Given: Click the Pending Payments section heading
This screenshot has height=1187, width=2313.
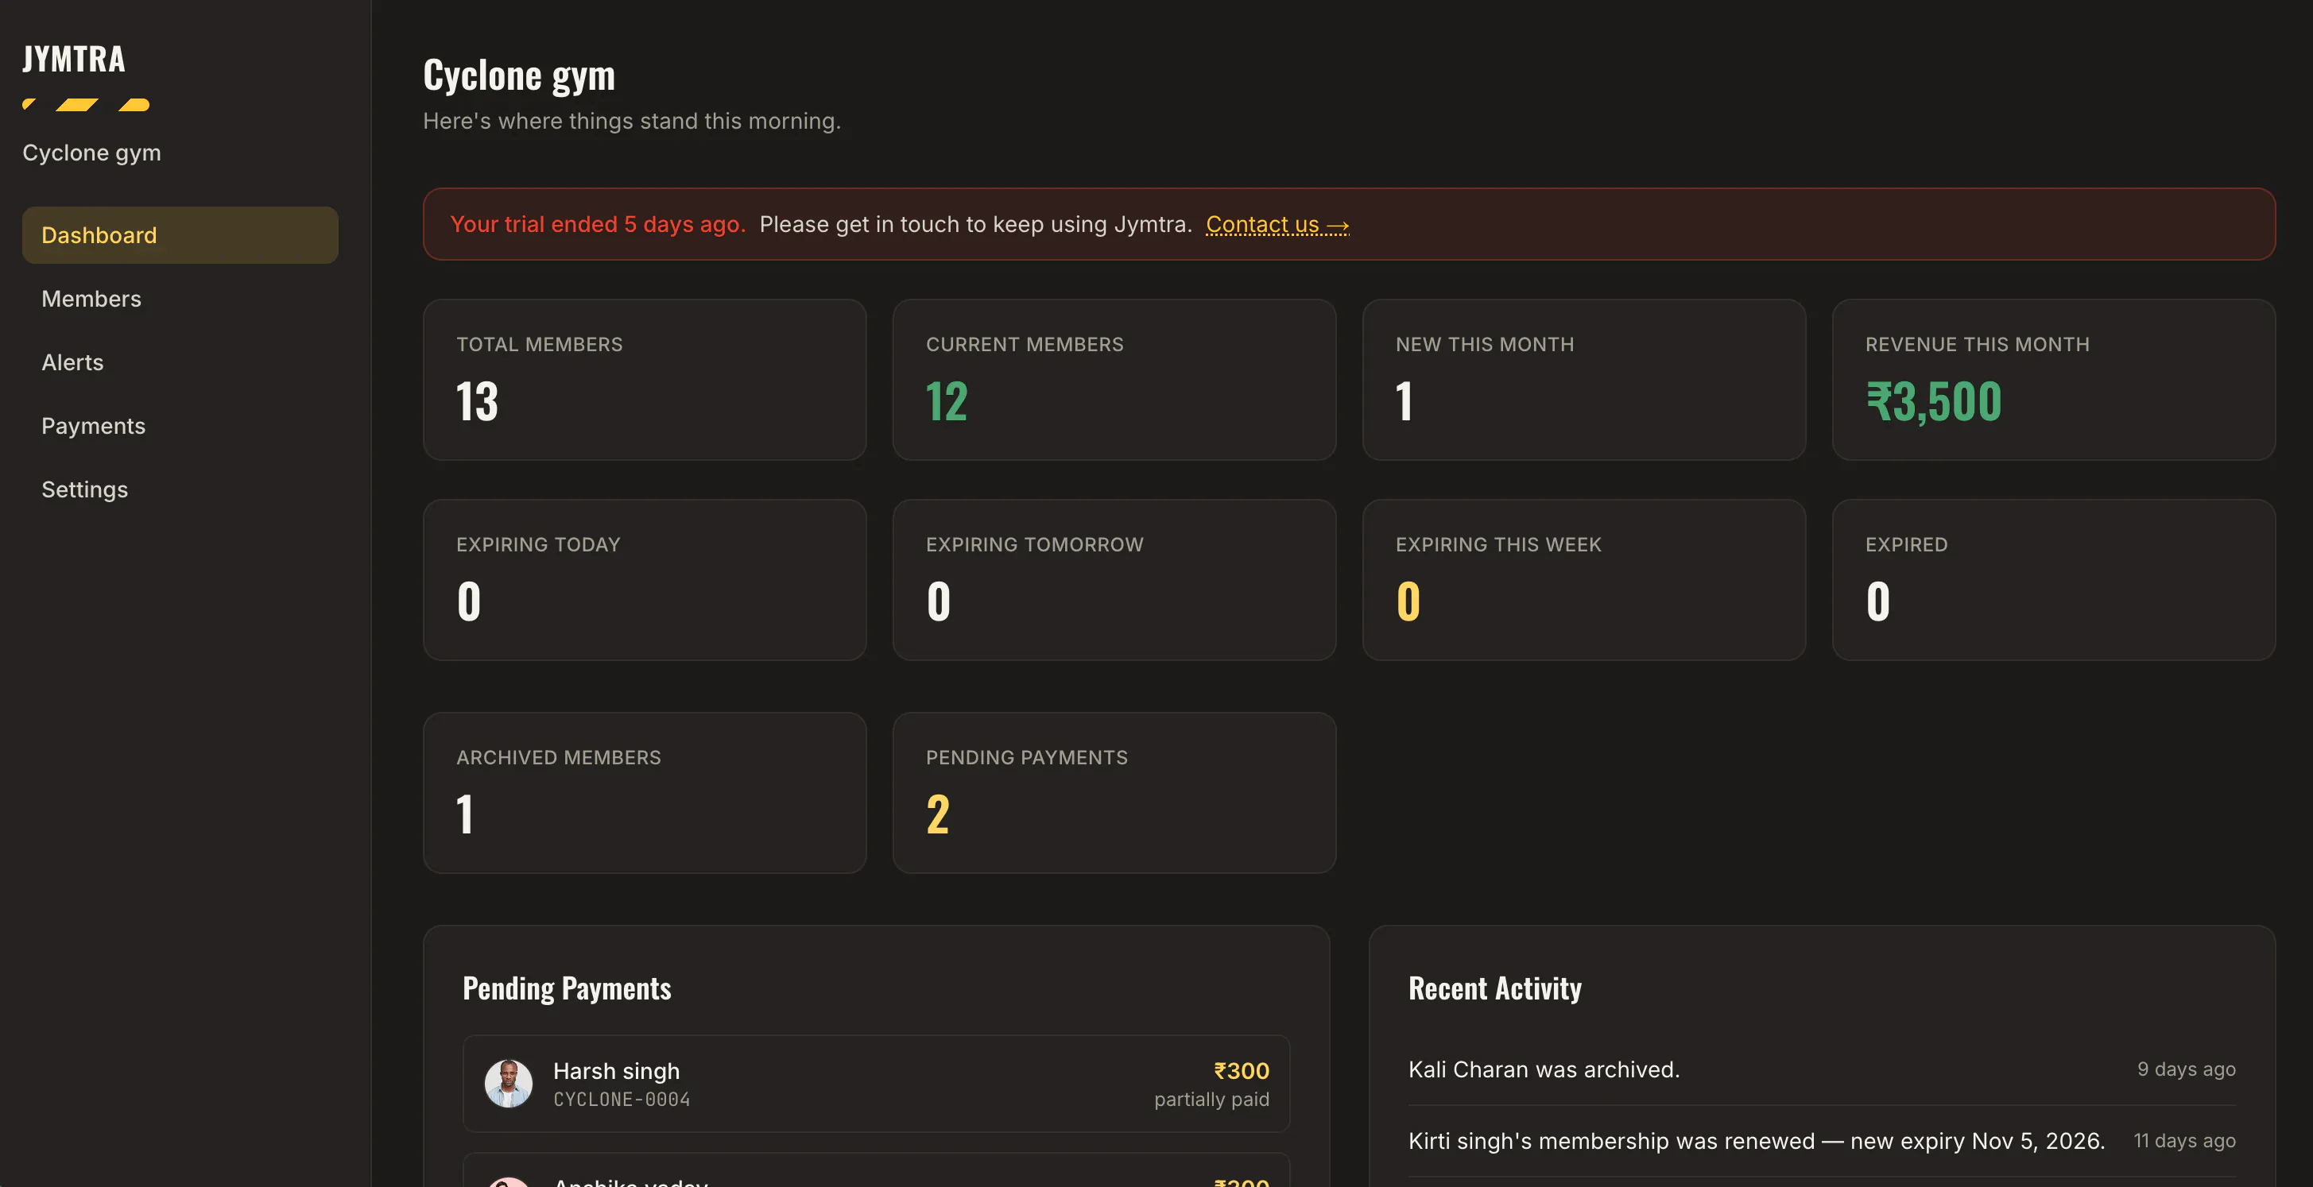Looking at the screenshot, I should pyautogui.click(x=567, y=988).
